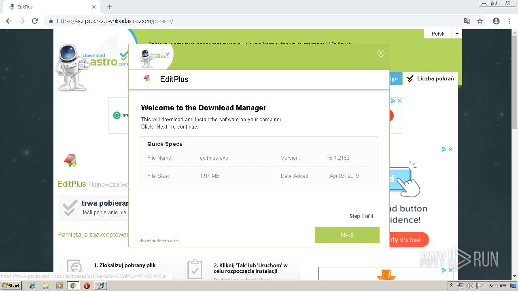Click the Next button in Download Manager
Viewport: 518px width, 291px height.
347,235
